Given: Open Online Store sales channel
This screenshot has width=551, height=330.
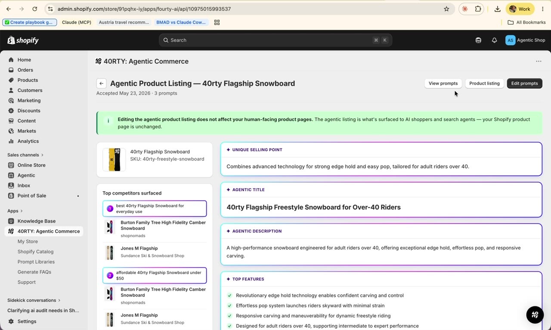Looking at the screenshot, I should click(x=31, y=165).
